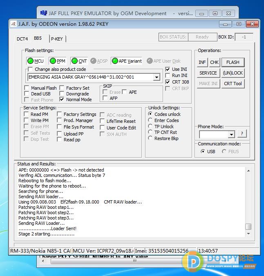The image size is (264, 276).
Task: Click the SERVICE button
Action: coord(208,73)
